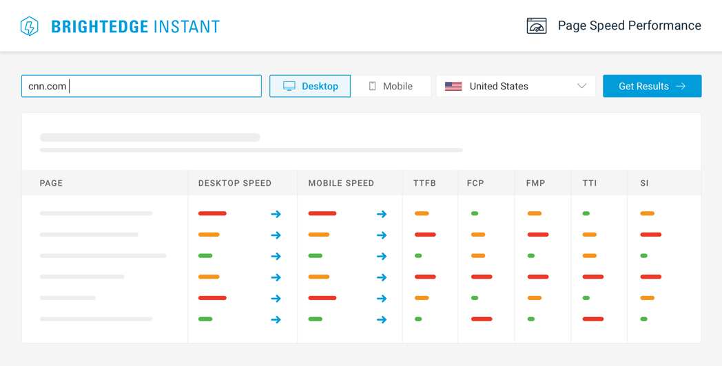
Task: Select the TTFB column header
Action: (424, 183)
